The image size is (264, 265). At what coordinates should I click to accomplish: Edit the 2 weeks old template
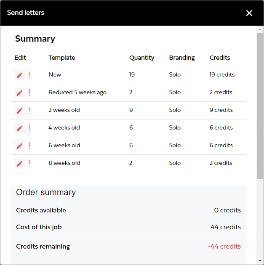[x=19, y=110]
